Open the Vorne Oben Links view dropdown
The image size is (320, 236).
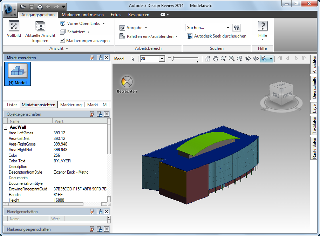coord(103,24)
